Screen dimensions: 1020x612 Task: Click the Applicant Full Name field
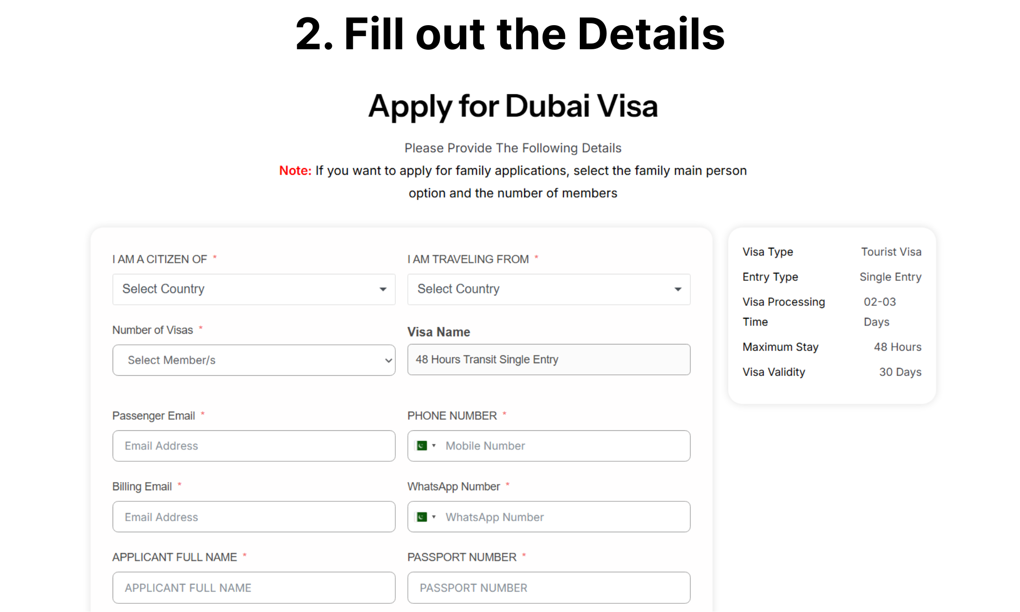(x=254, y=588)
